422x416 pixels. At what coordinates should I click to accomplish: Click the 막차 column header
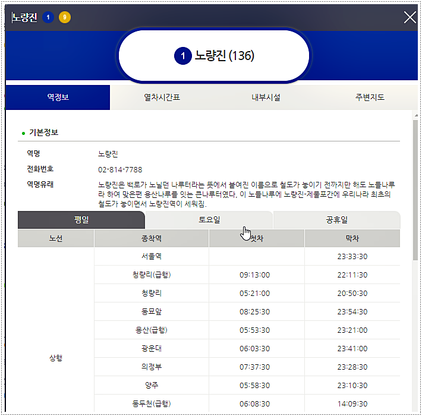[x=352, y=238]
